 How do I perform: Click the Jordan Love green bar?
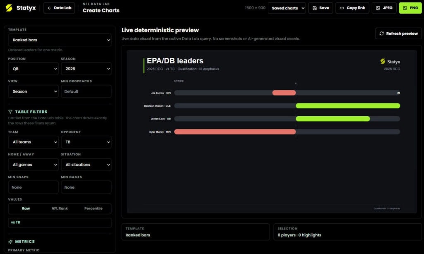333,119
